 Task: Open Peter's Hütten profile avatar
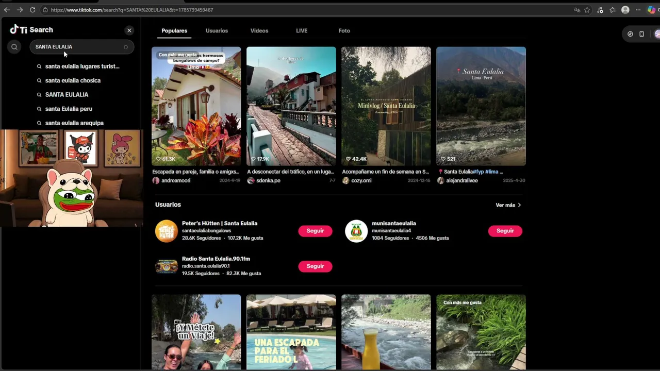point(167,231)
